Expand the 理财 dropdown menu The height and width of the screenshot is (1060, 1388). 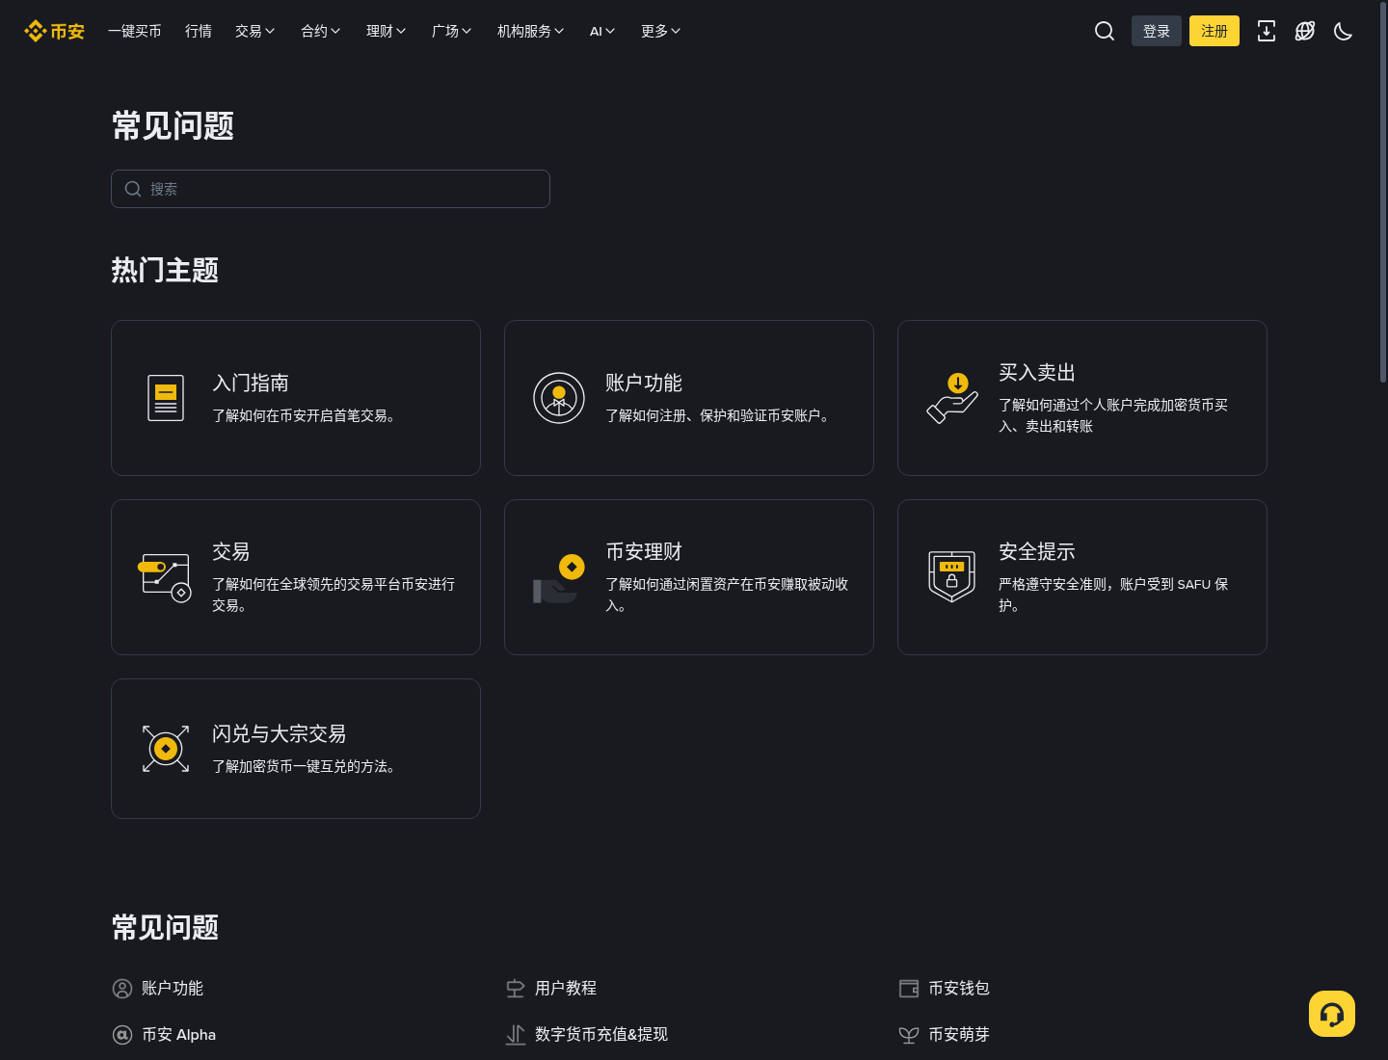click(387, 31)
